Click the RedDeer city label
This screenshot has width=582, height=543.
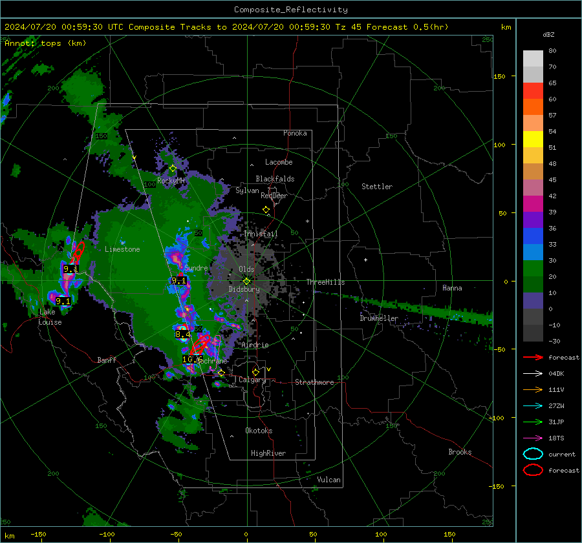coord(274,196)
